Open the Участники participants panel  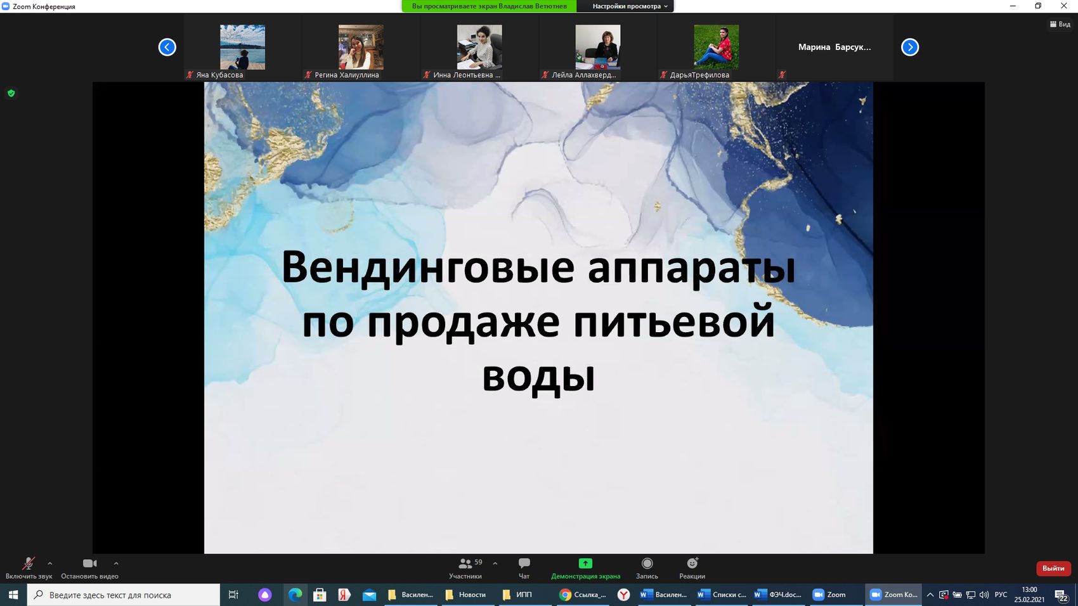point(465,567)
